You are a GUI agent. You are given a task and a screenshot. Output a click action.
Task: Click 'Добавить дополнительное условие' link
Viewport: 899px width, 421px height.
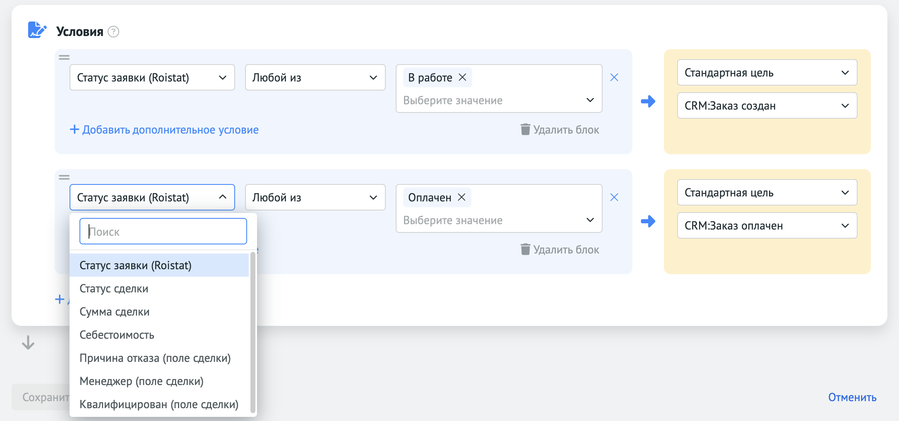pos(164,129)
